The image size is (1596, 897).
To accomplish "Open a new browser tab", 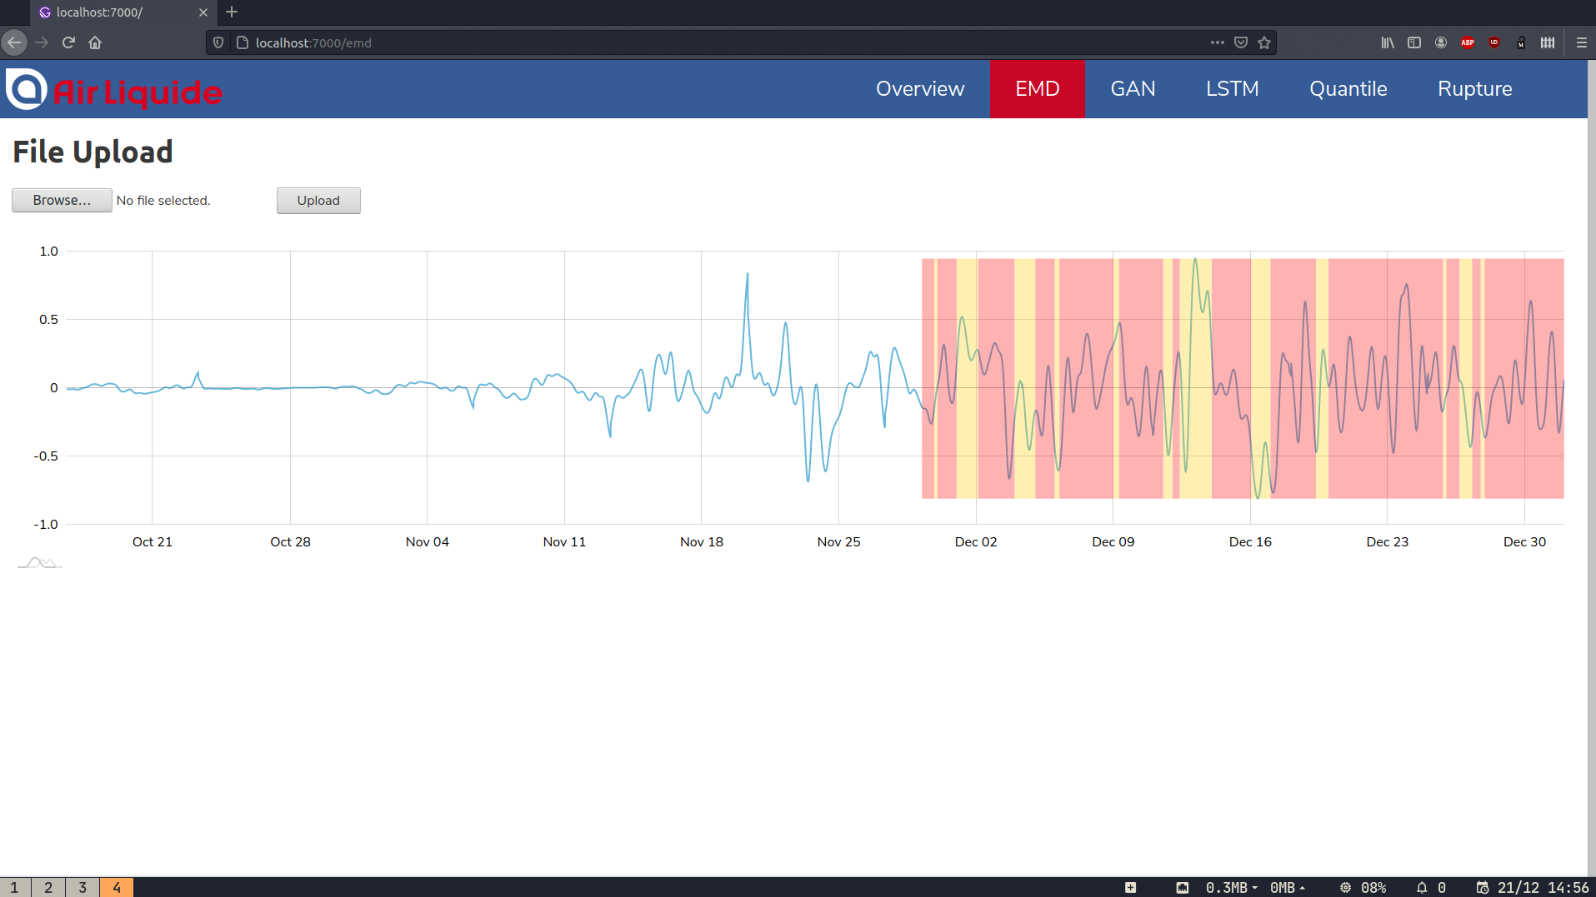I will (232, 12).
